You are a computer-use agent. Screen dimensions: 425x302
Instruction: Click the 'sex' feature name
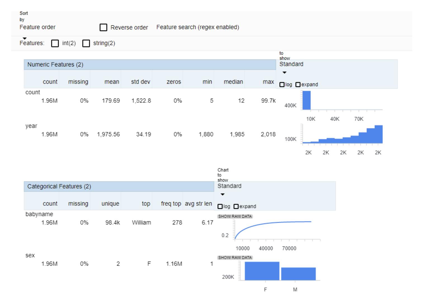pos(30,255)
